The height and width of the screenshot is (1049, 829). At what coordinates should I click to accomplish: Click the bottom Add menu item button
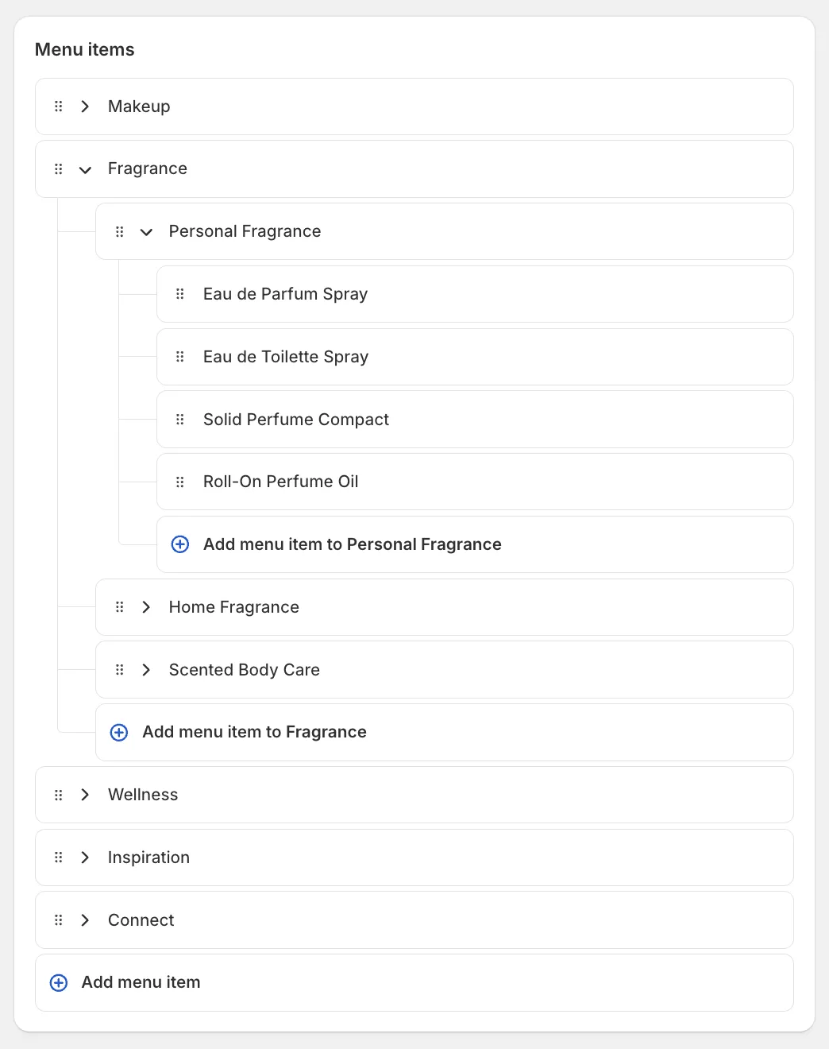click(x=141, y=982)
